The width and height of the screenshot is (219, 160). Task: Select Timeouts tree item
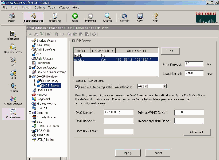click(43, 135)
